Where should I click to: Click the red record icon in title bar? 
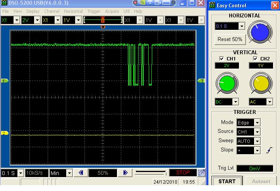[x=136, y=2]
